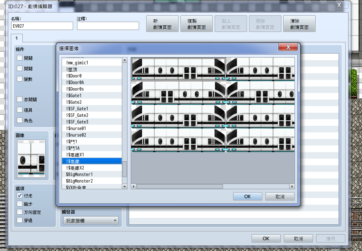Switch to event page tab 1
Screen dimensions: 362x251
pos(16,38)
